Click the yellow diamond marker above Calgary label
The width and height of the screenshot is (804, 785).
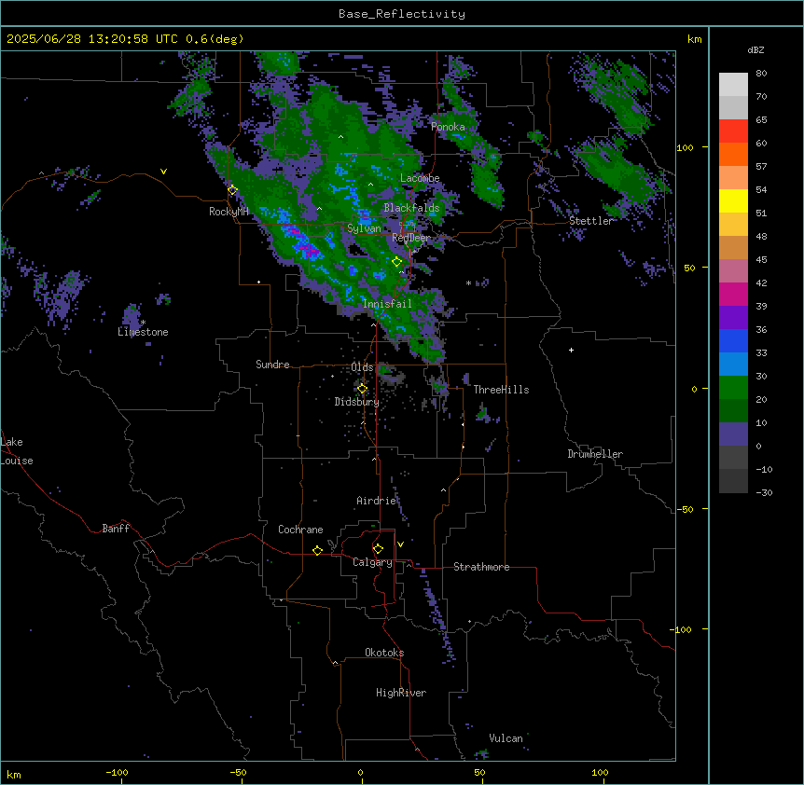pos(378,549)
